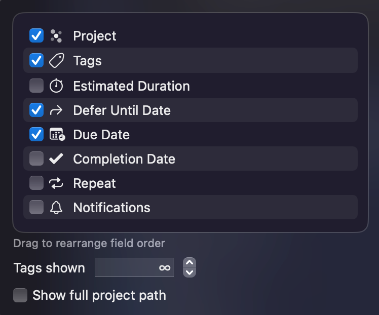The image size is (379, 315).
Task: Click the Repeat arrows icon
Action: point(56,183)
